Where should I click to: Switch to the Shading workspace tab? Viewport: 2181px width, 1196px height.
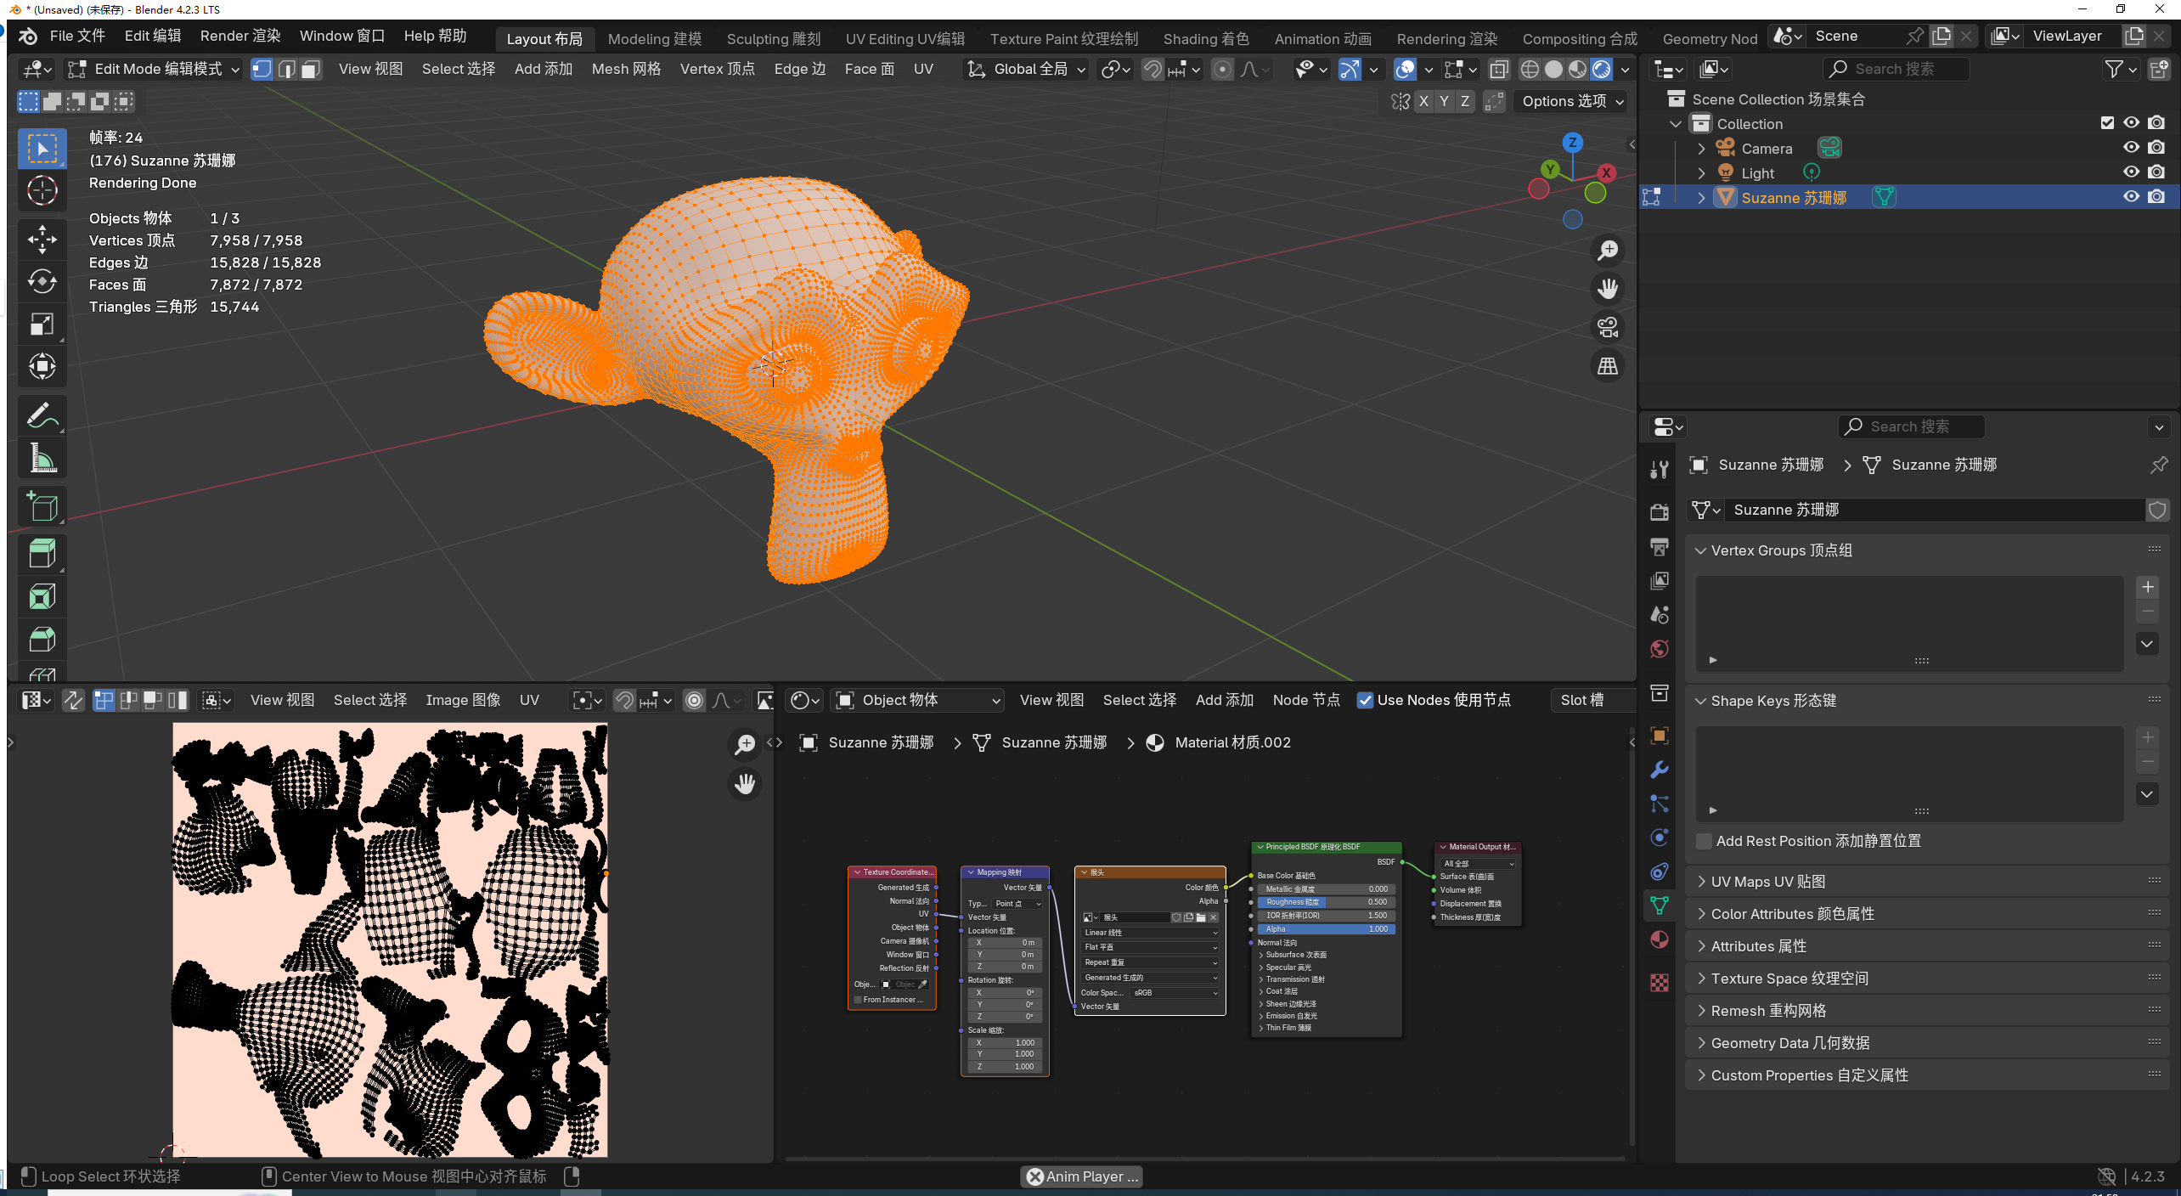point(1206,39)
